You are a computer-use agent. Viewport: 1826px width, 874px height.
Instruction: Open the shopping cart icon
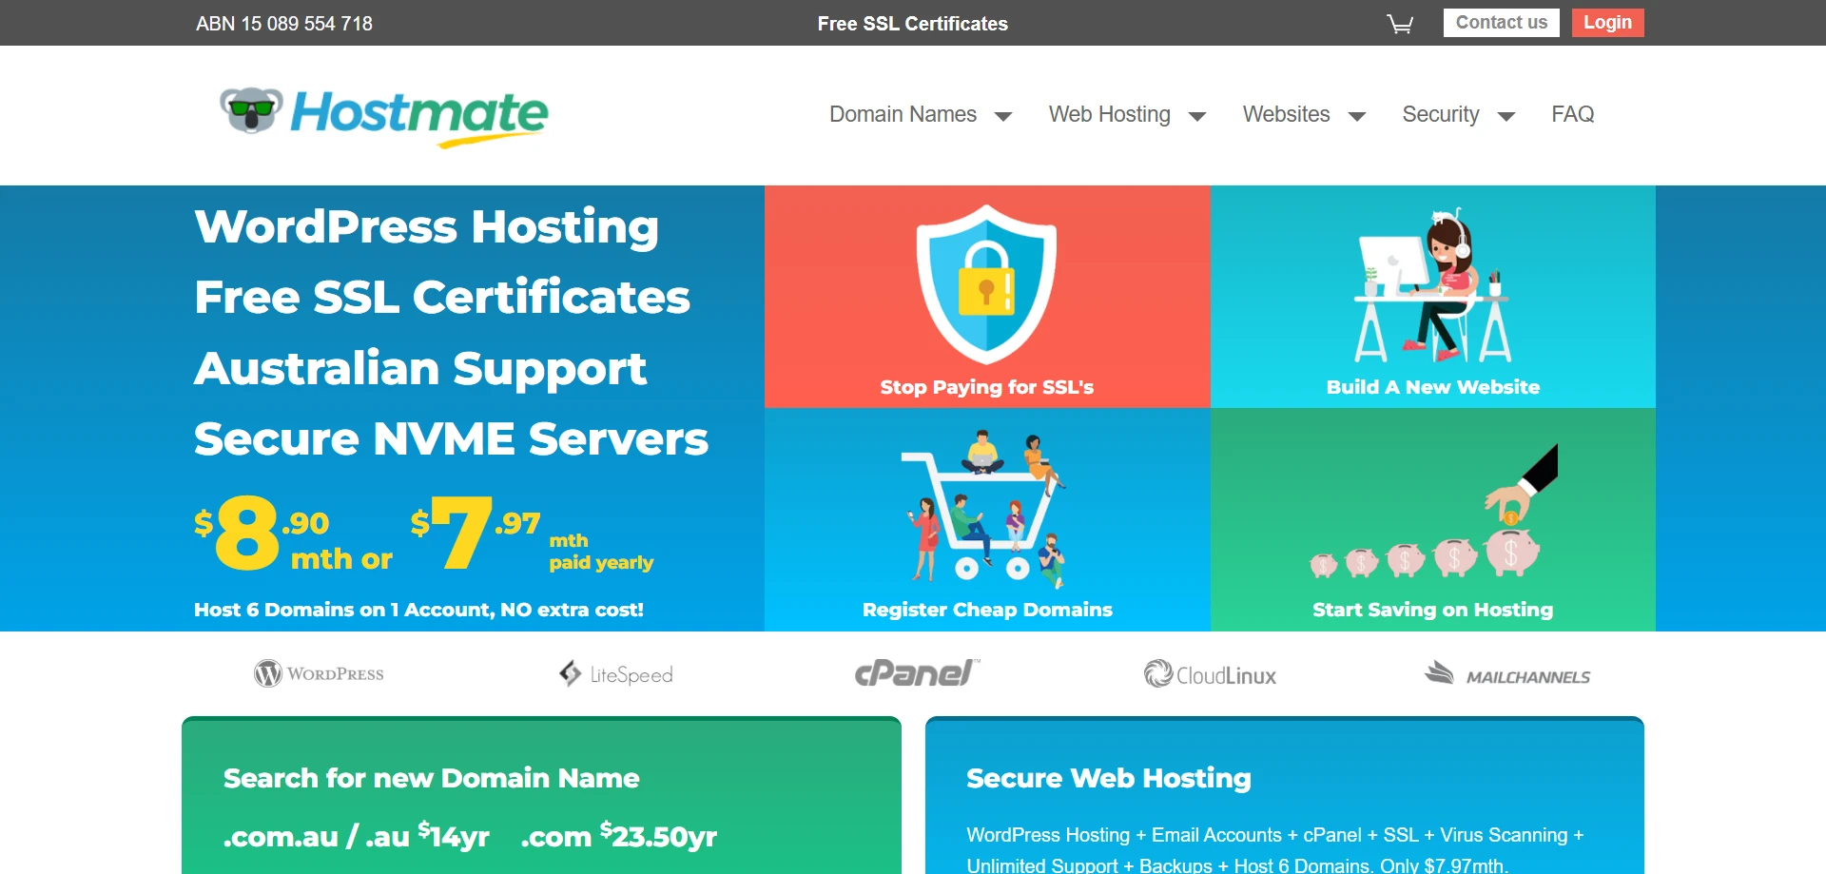click(x=1400, y=24)
